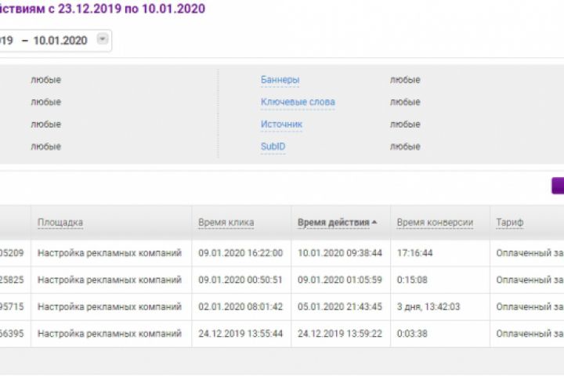Sort by Время клика column header
This screenshot has height=376, width=564.
pyautogui.click(x=226, y=222)
